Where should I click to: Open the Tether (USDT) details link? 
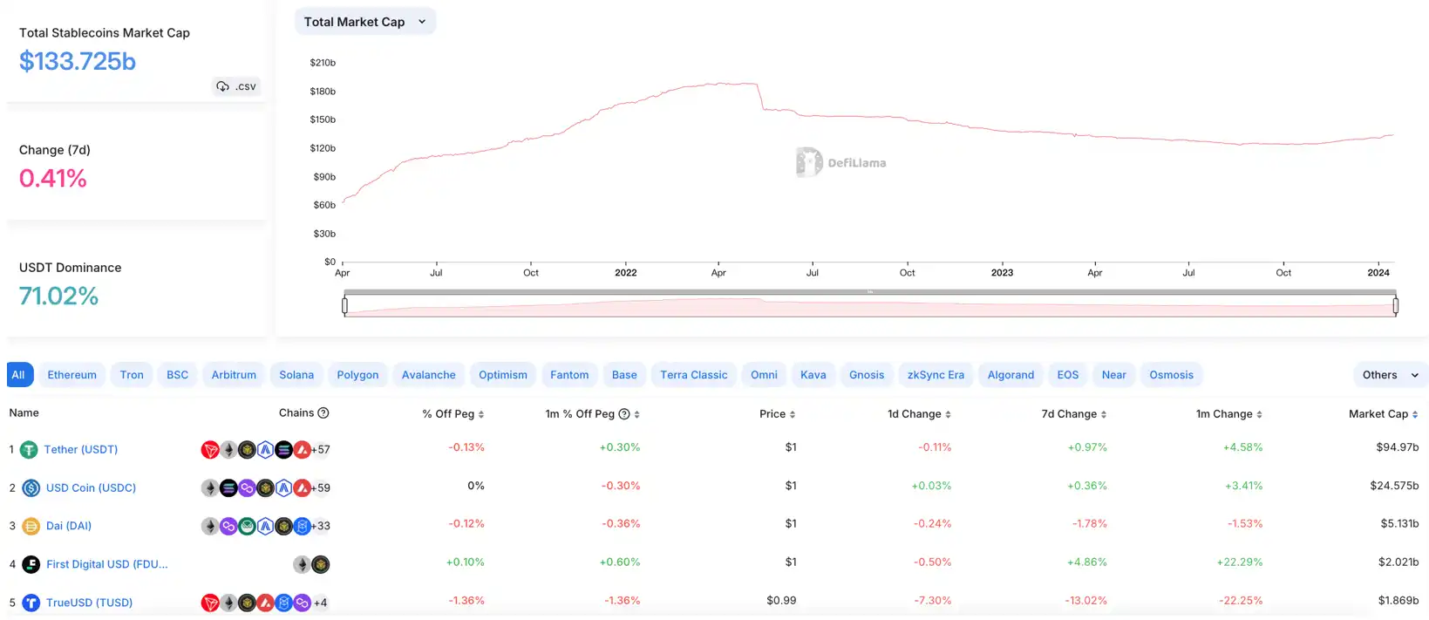[x=81, y=450]
